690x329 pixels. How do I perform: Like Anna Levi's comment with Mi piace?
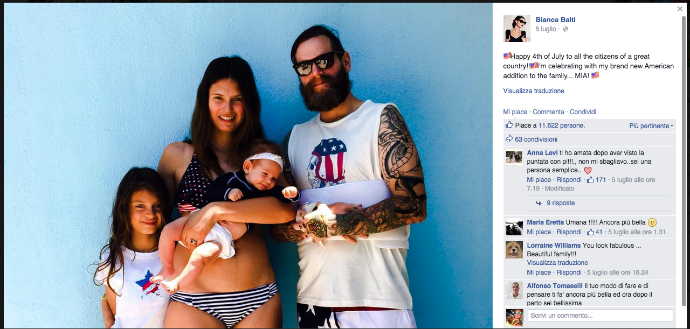(x=539, y=180)
